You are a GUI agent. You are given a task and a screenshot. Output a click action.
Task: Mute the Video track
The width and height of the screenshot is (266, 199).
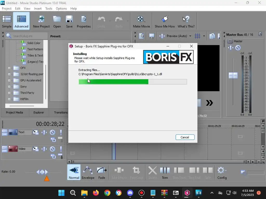[x=52, y=149]
